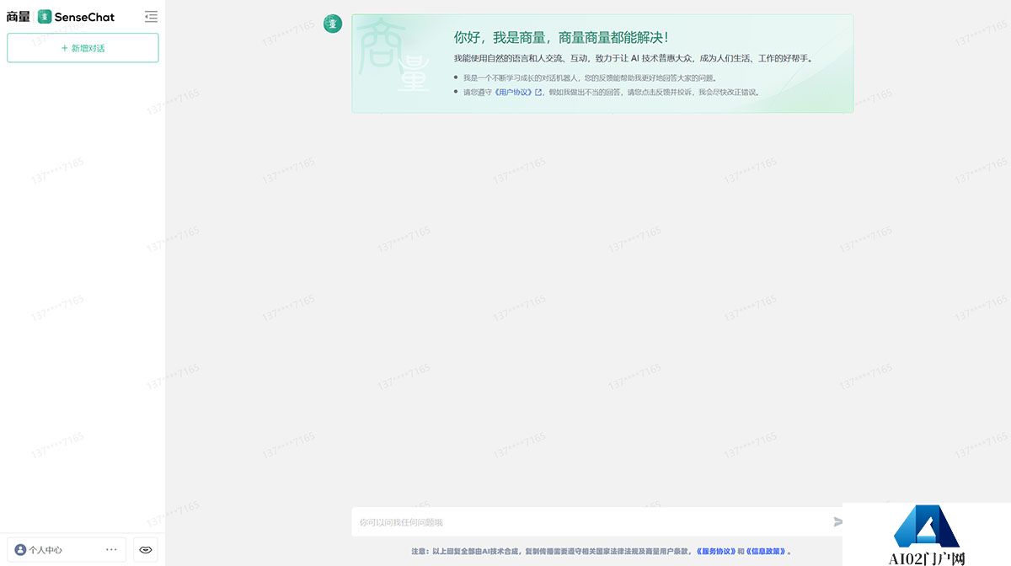Open 个人中心 user center
Viewport: 1011px width, 566px height.
(x=67, y=550)
